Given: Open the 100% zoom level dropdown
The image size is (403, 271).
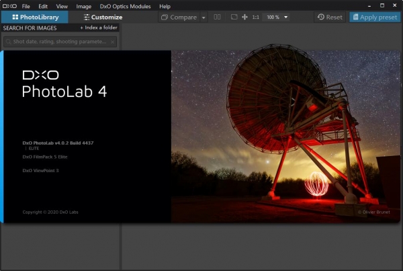Looking at the screenshot, I should pos(286,17).
